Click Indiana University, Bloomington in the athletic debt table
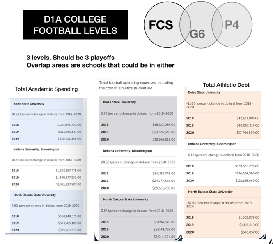273x244 pixels. [x=212, y=144]
